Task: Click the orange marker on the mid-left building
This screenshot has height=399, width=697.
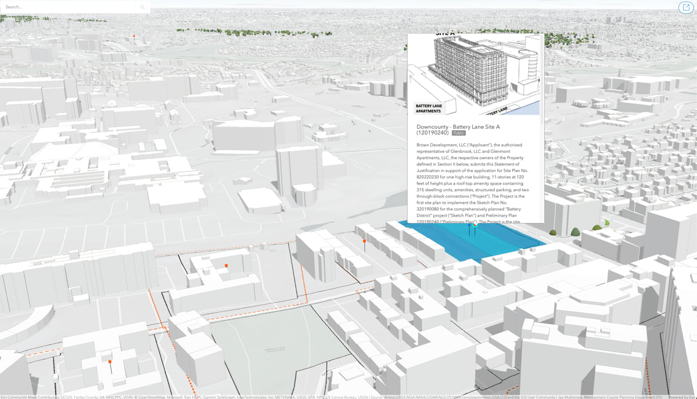Action: coord(226,265)
